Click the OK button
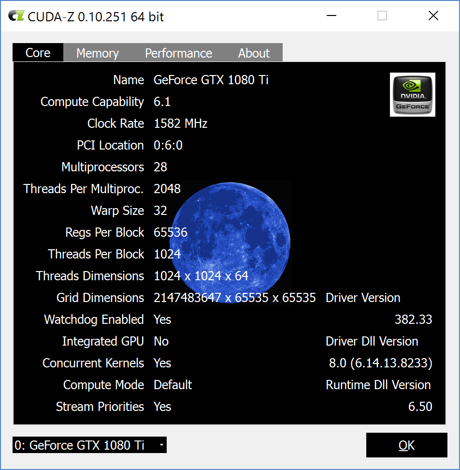 pos(407,445)
